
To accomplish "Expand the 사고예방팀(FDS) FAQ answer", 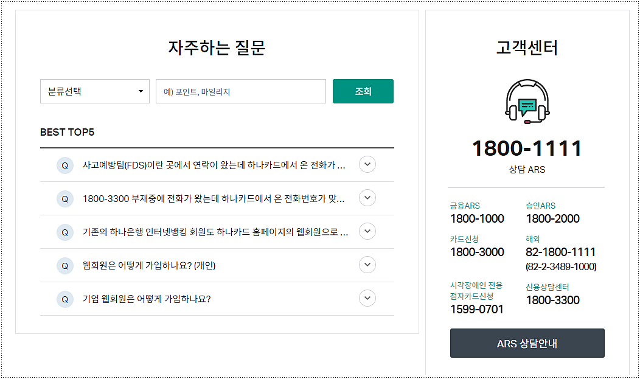I will pos(367,164).
